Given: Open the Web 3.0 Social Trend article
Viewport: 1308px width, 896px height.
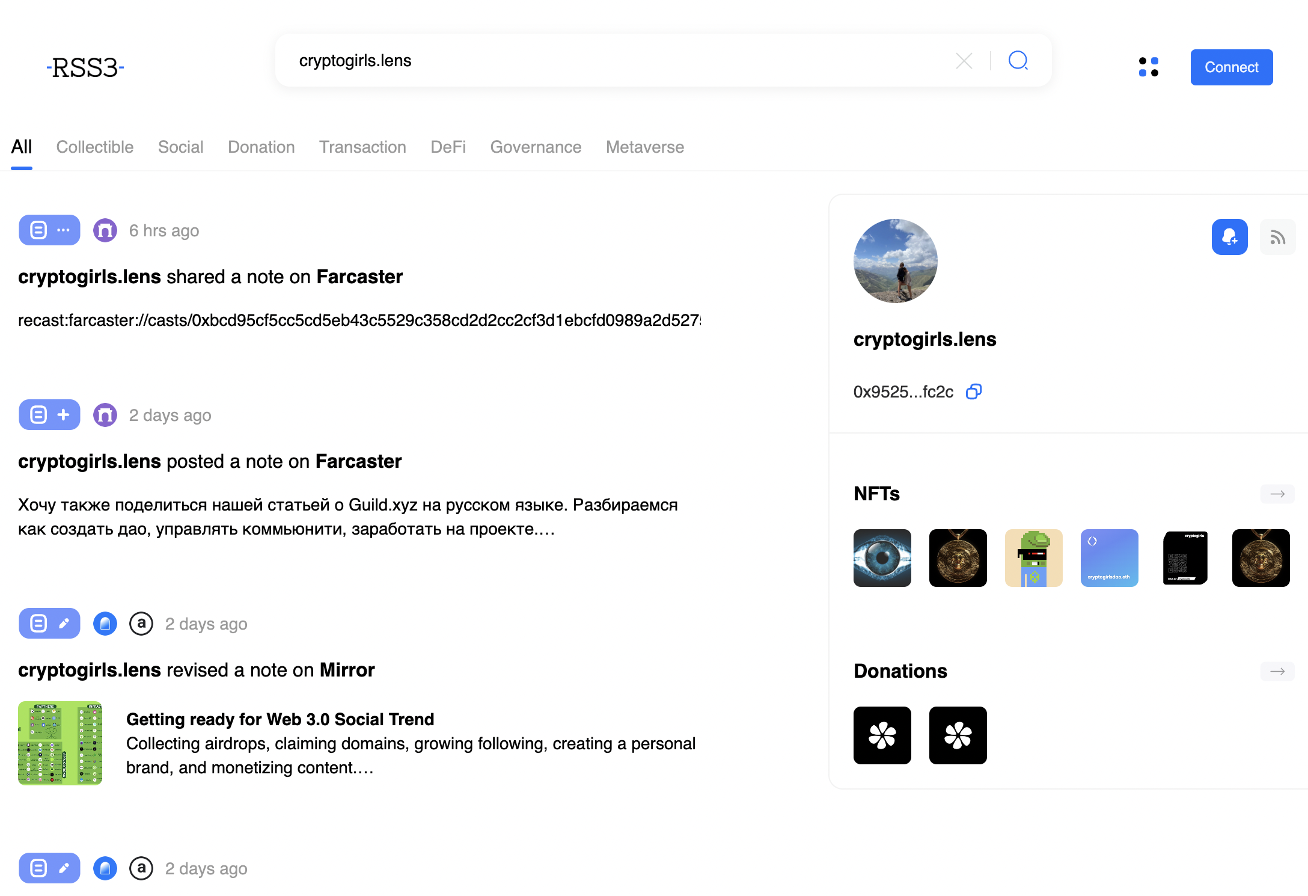Looking at the screenshot, I should (x=280, y=719).
